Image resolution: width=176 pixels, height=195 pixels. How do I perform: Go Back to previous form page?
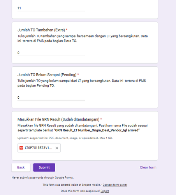pos(21,167)
